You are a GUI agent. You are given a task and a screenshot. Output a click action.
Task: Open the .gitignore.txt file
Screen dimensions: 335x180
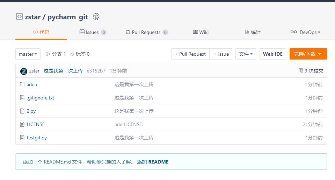click(41, 98)
